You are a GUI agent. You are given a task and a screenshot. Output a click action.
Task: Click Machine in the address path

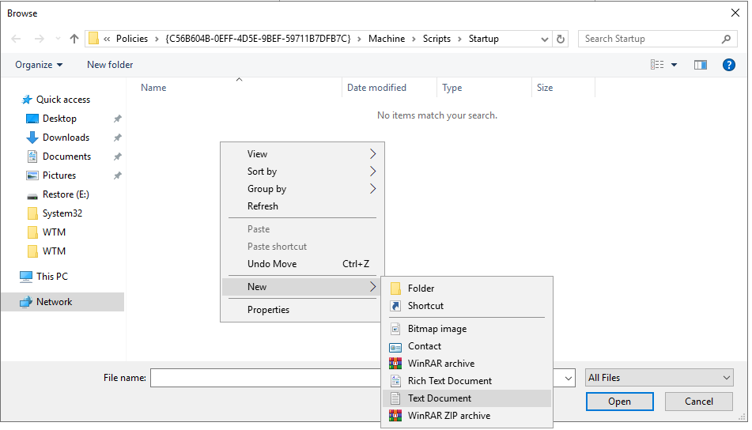coord(387,39)
